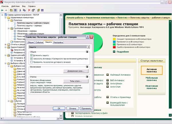Screen dimensions: 172x124
Task: Confirm the dialog with OK
Action: coord(59,108)
